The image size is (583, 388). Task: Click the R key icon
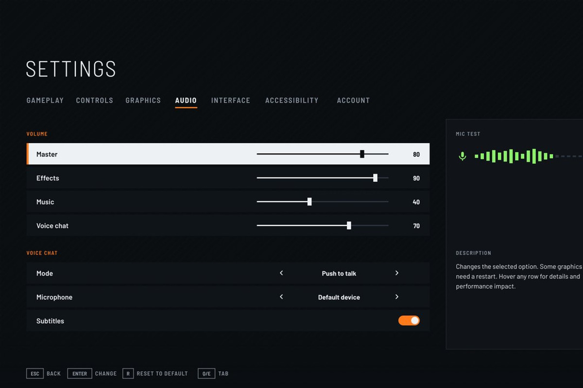point(128,373)
